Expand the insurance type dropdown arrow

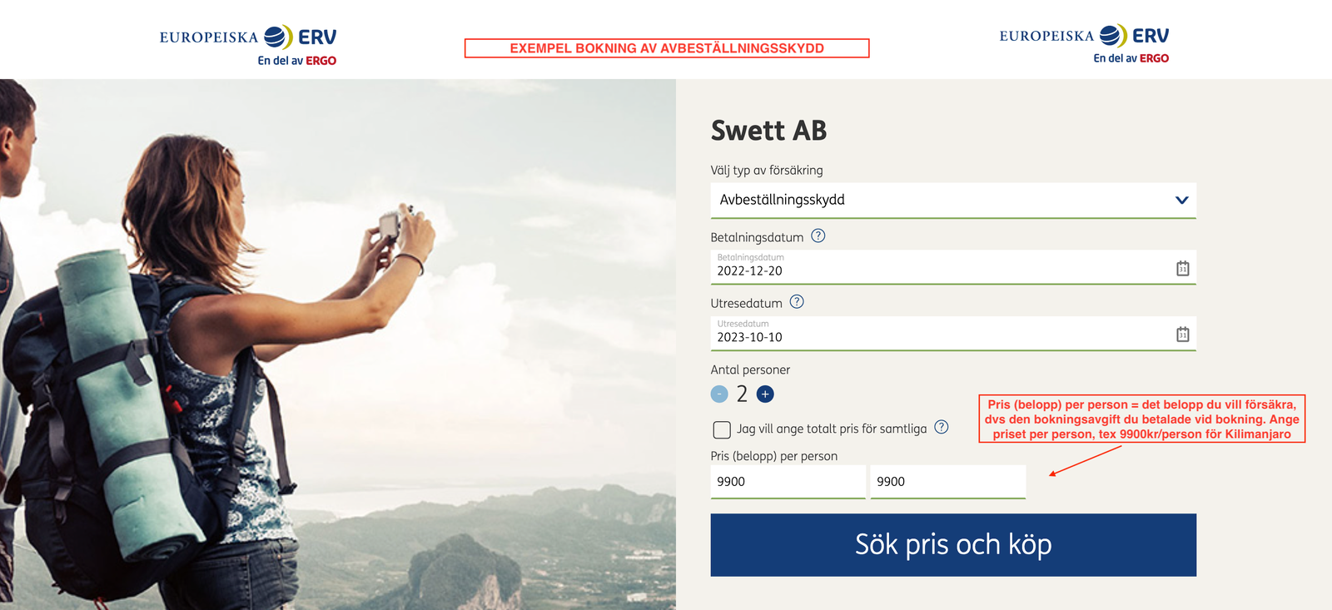tap(1181, 200)
